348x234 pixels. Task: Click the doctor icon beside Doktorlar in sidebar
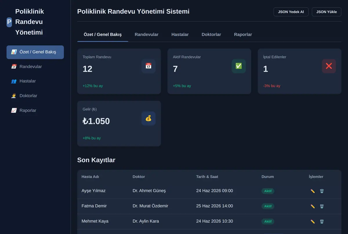click(14, 96)
